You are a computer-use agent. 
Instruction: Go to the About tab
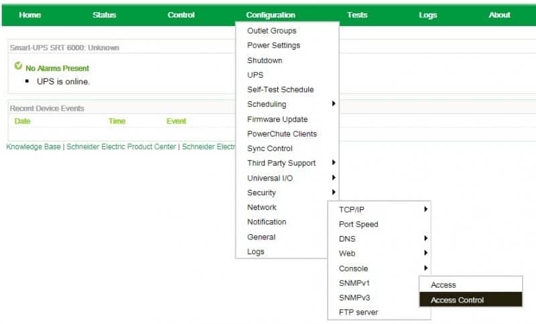[x=499, y=15]
